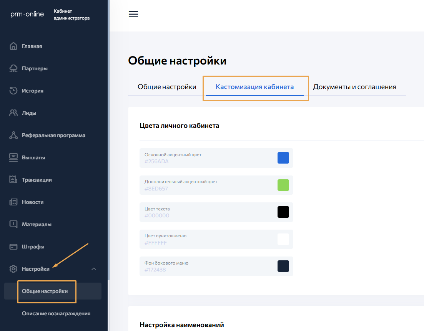The image size is (424, 331).
Task: Click the Транзакции icon in sidebar
Action: (13, 180)
